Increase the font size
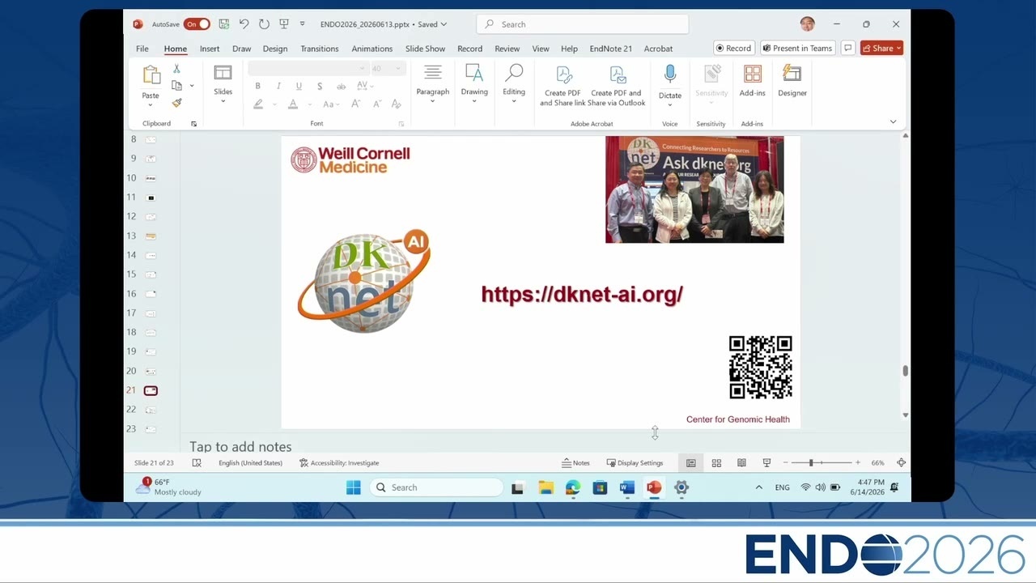This screenshot has width=1036, height=583. tap(356, 104)
